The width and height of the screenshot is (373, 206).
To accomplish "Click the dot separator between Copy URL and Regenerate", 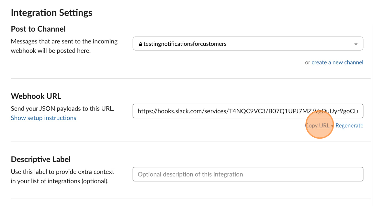I will [332, 126].
